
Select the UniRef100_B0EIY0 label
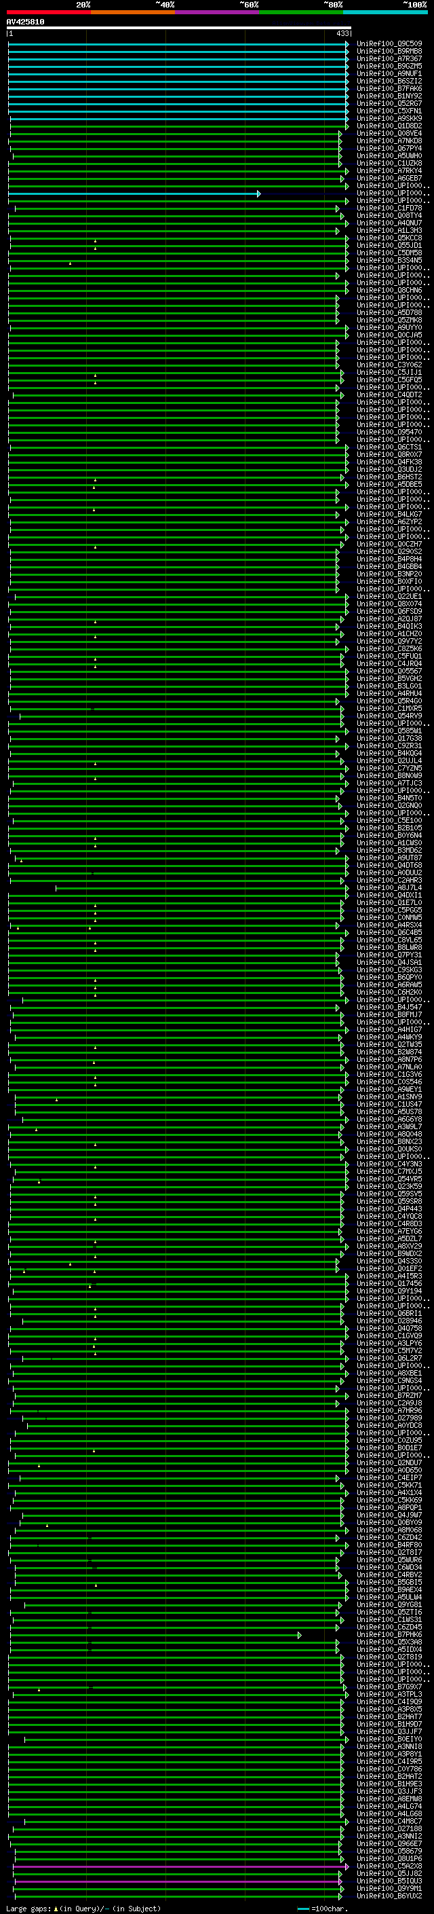click(389, 1739)
